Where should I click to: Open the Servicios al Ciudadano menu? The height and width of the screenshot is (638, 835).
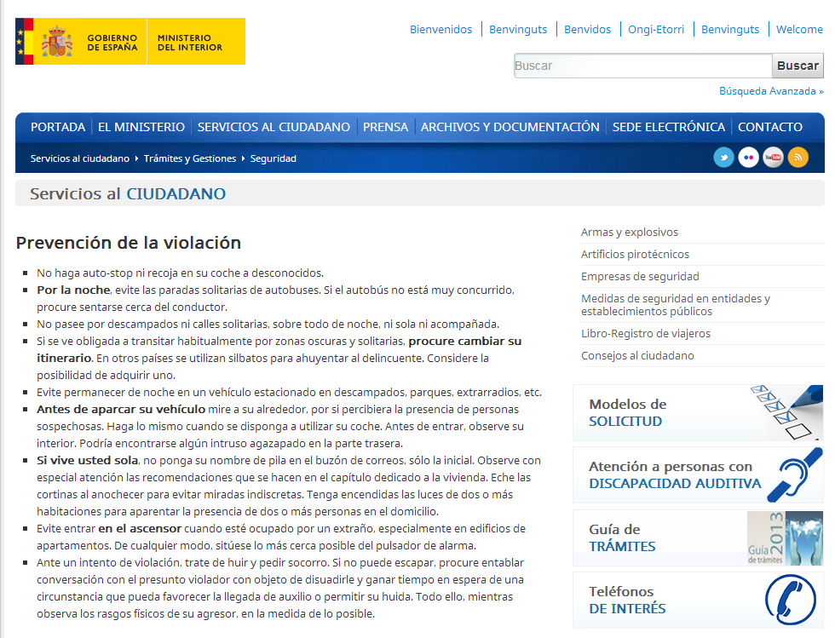pyautogui.click(x=274, y=127)
